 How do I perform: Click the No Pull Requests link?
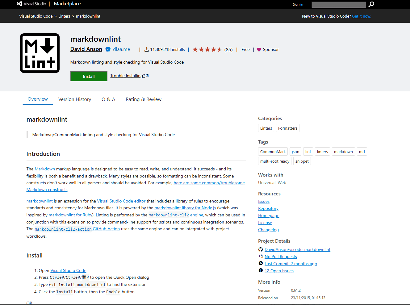[x=281, y=257]
